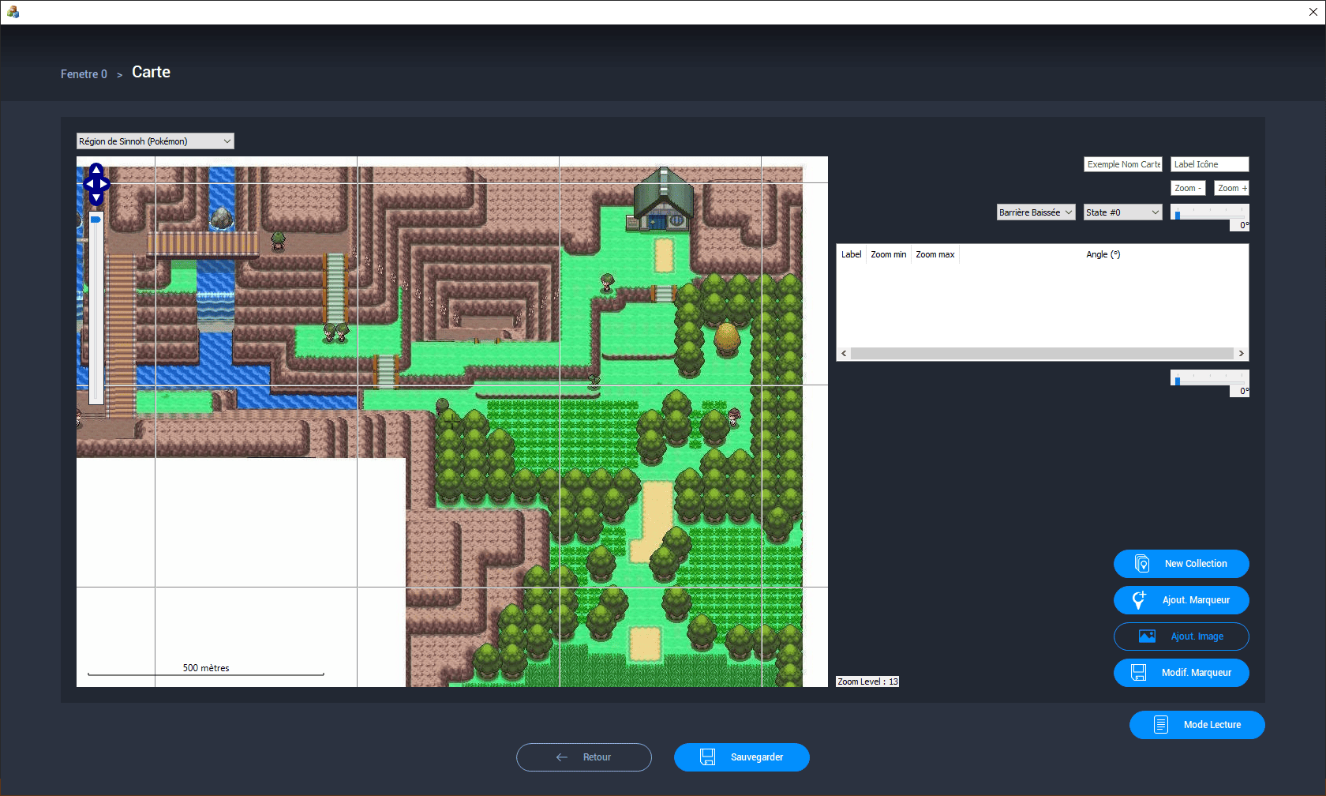Click the Modif. Marqueur button
1326x796 pixels.
coord(1181,673)
